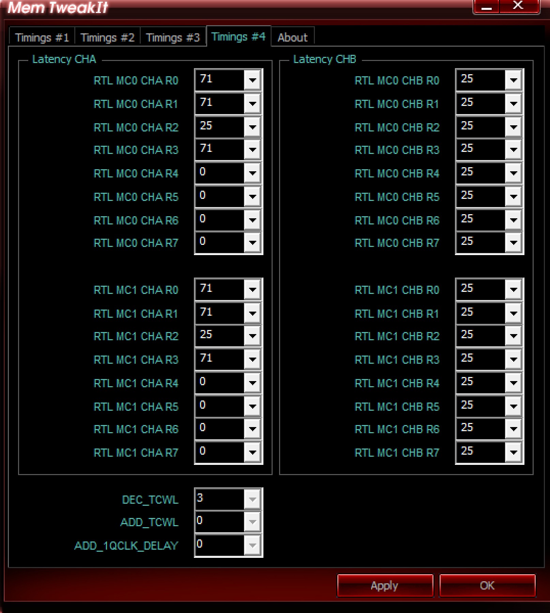Image resolution: width=550 pixels, height=613 pixels.
Task: Expand RTL MC1 CHB R0 dropdown
Action: [x=513, y=290]
